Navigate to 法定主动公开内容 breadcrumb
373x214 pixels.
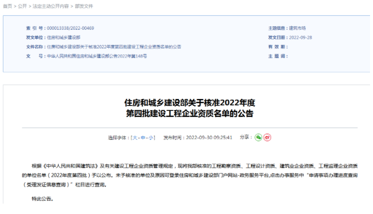point(50,6)
